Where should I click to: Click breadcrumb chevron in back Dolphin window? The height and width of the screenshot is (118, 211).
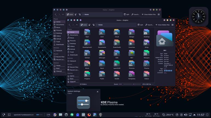click(x=83, y=14)
